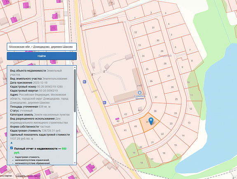Click the info panel scroll-up arrow
The height and width of the screenshot is (179, 237).
tap(75, 67)
